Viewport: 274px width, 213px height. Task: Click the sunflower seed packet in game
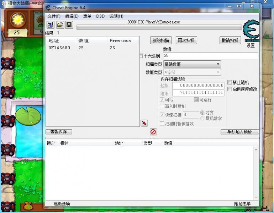[38, 22]
